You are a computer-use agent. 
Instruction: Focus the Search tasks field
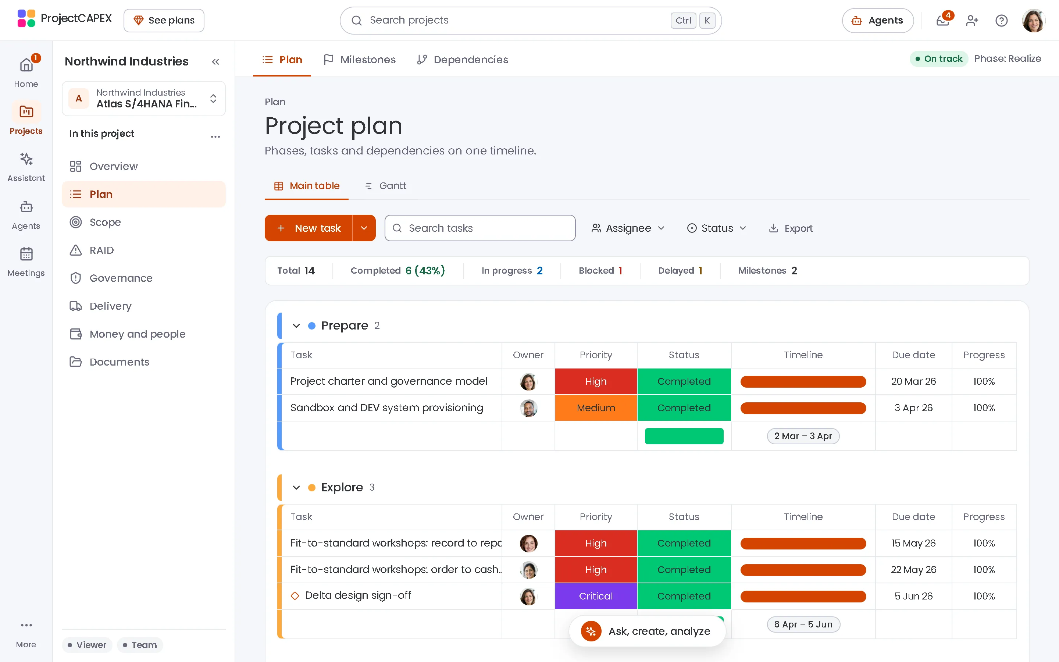(x=480, y=228)
